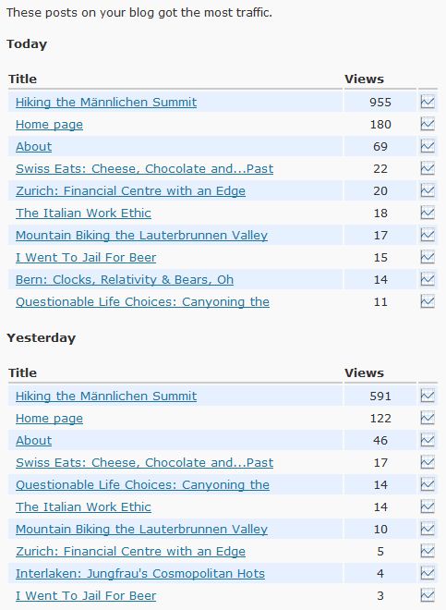The height and width of the screenshot is (610, 446).
Task: Open chart icon for yesterday's Männlichen Summit row
Action: pyautogui.click(x=428, y=396)
